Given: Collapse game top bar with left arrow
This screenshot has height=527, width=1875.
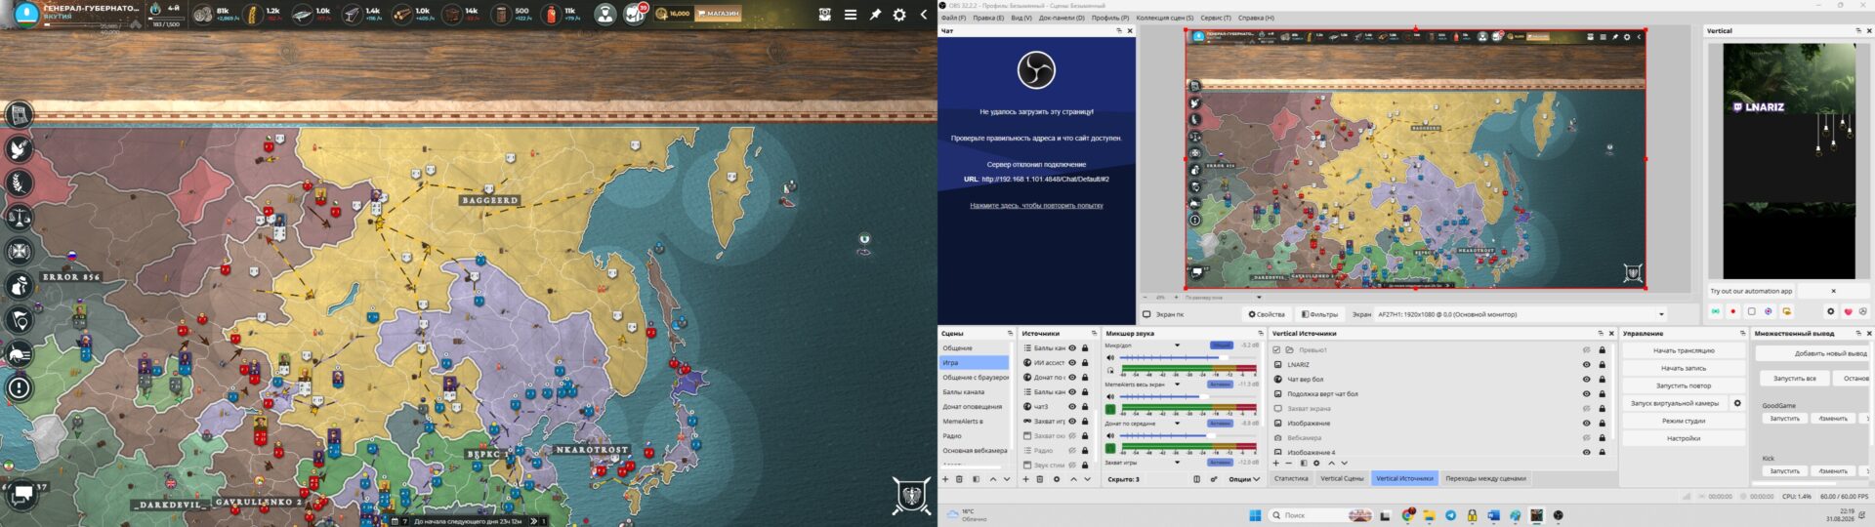Looking at the screenshot, I should pyautogui.click(x=923, y=14).
